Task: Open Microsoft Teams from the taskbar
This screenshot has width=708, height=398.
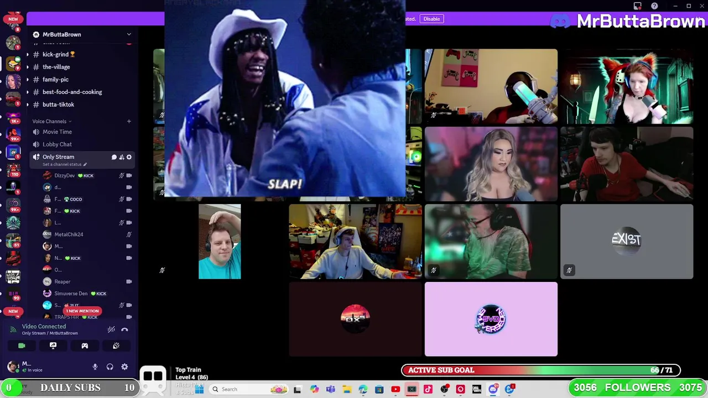Action: (330, 389)
